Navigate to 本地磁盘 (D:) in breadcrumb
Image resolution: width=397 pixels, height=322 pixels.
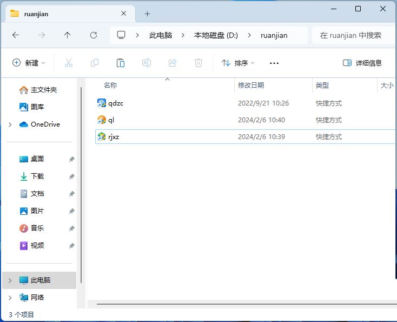tap(216, 35)
